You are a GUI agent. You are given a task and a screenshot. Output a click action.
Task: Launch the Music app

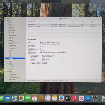click(x=74, y=98)
